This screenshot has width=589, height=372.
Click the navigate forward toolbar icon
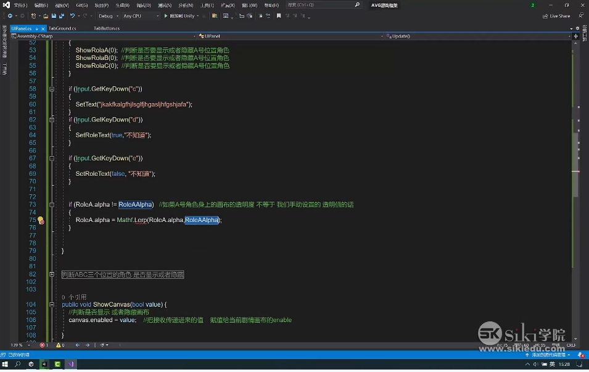pos(22,16)
